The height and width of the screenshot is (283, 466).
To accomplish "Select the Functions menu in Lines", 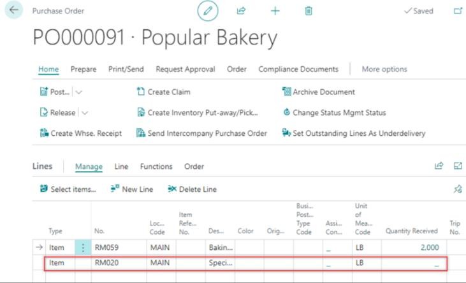I will (156, 167).
